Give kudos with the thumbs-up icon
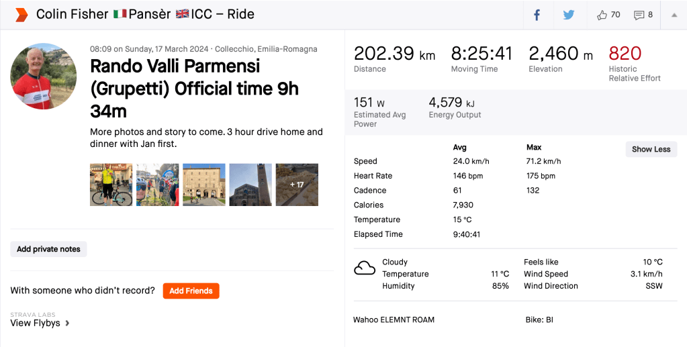687x347 pixels. (602, 15)
